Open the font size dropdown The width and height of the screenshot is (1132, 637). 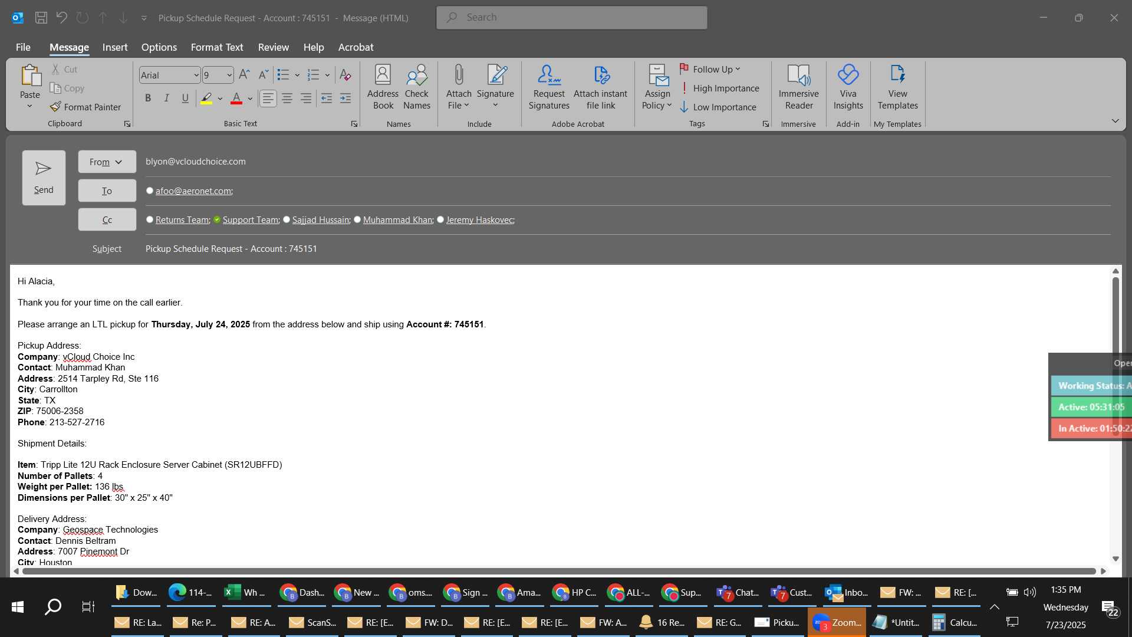[229, 75]
